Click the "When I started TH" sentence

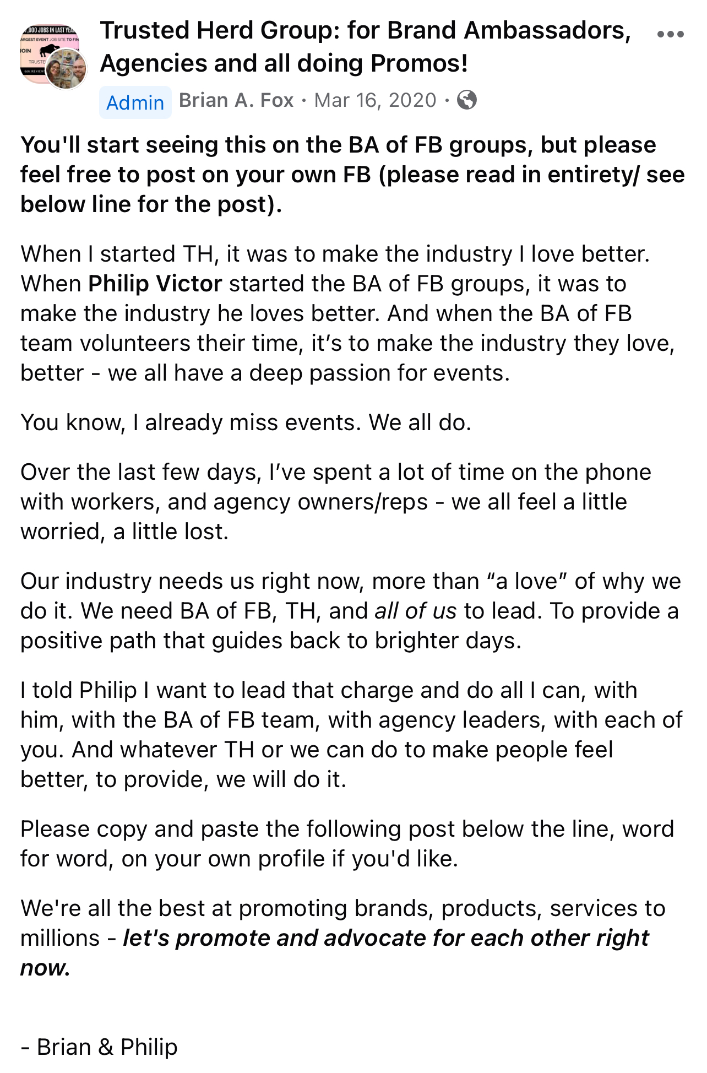[x=335, y=254]
